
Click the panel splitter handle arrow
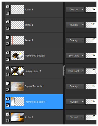click(x=64, y=71)
